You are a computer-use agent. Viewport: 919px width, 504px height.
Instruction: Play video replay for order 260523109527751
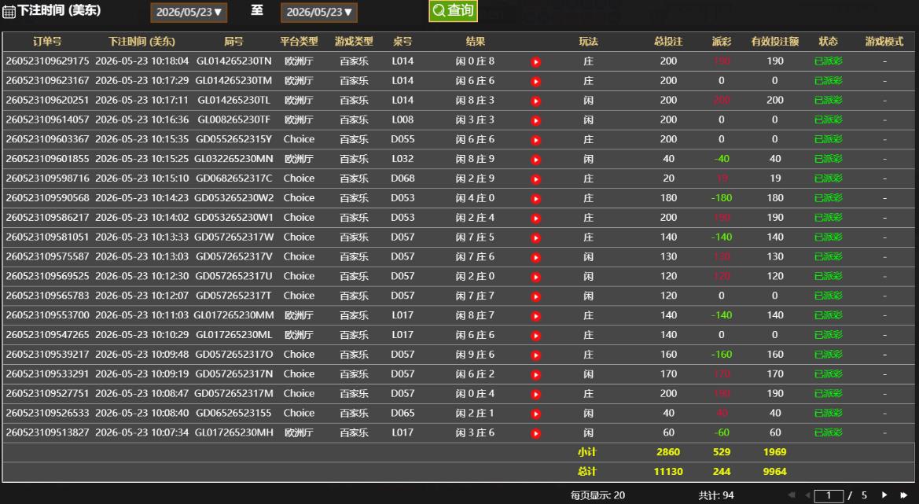(535, 394)
